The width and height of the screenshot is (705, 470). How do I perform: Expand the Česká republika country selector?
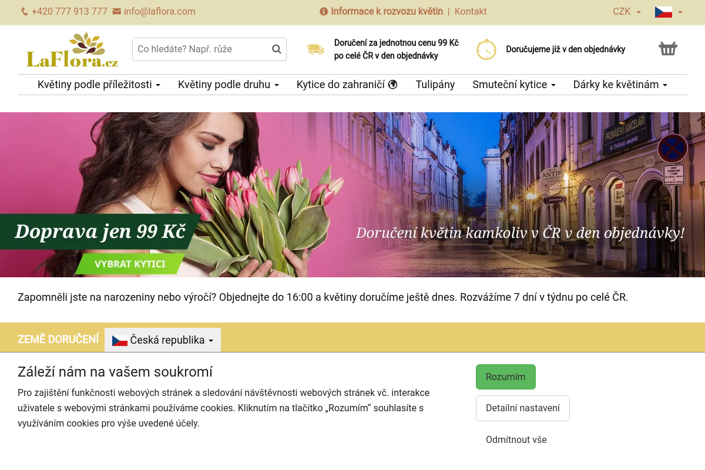162,340
